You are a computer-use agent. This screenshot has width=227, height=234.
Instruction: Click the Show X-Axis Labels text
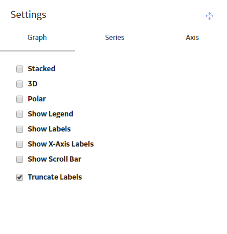[x=61, y=144]
